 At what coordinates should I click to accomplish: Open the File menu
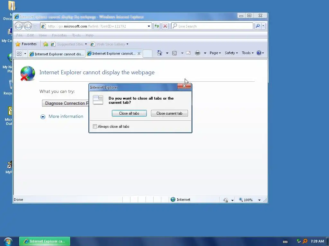[x=19, y=35]
